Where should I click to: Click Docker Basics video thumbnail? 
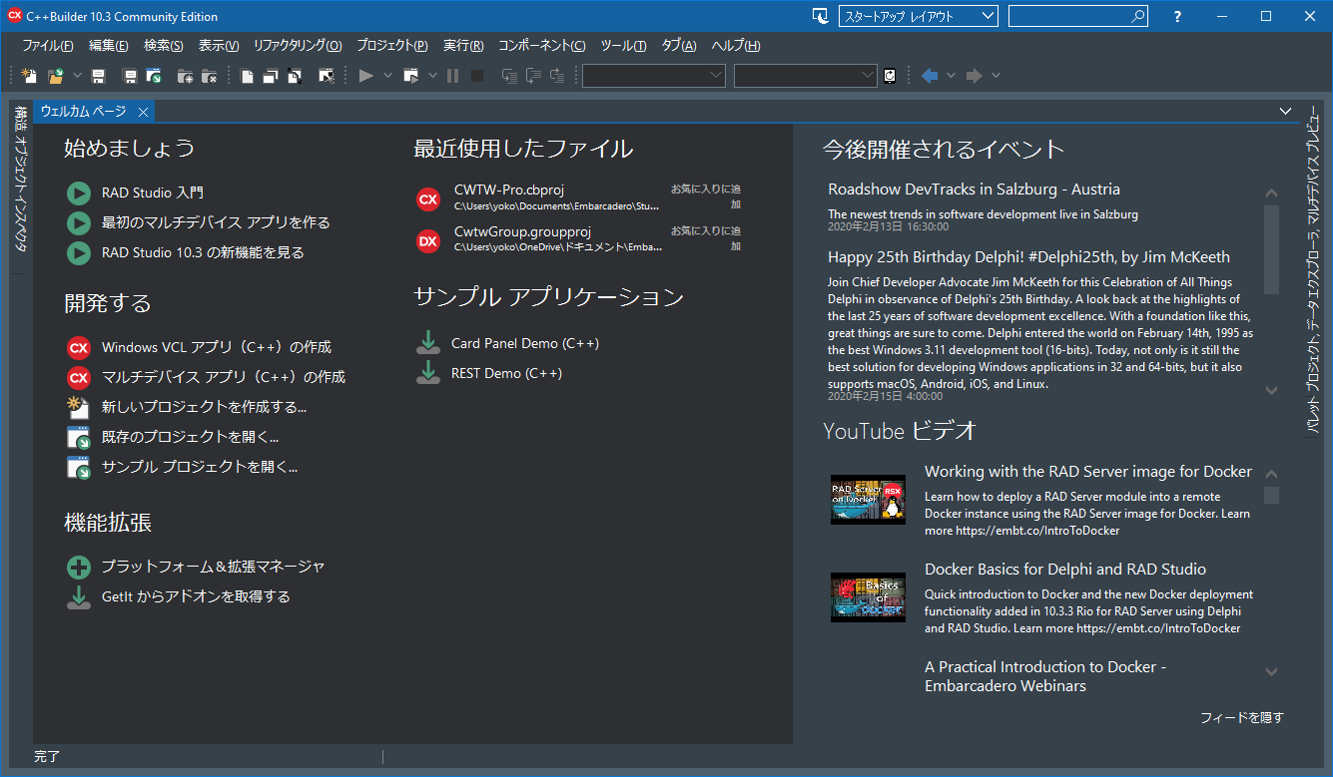tap(868, 597)
